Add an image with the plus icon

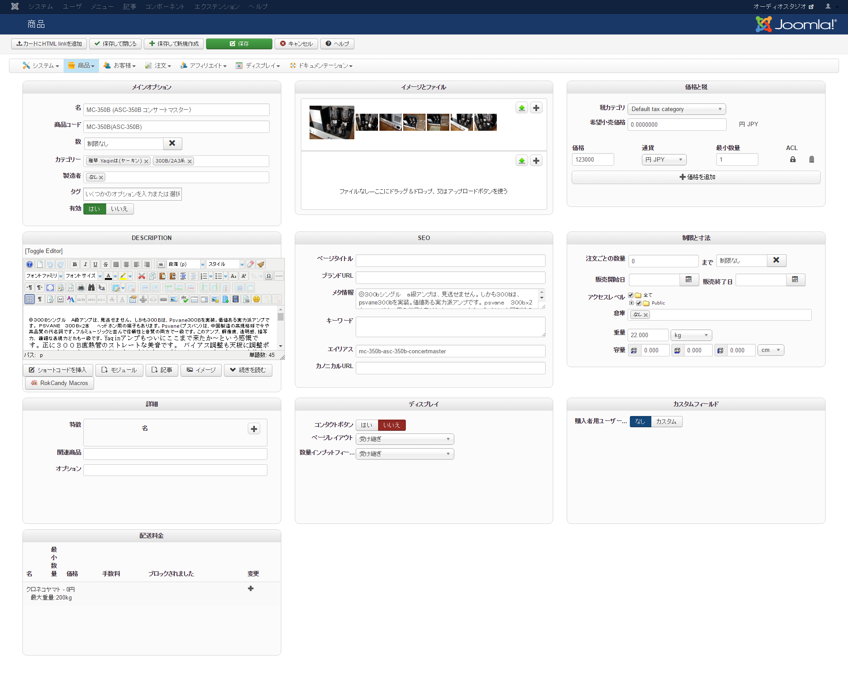coord(536,108)
